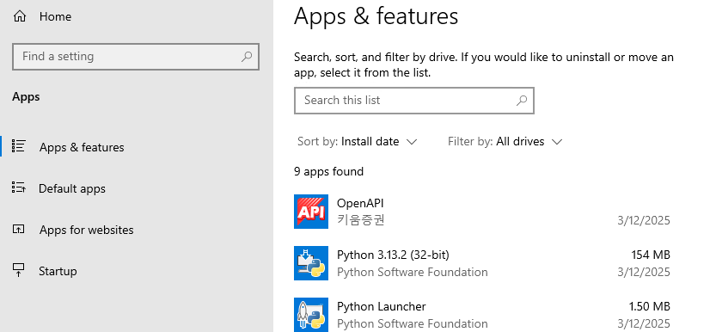Select the OpenAPI app entry name
The height and width of the screenshot is (332, 716).
pyautogui.click(x=360, y=203)
